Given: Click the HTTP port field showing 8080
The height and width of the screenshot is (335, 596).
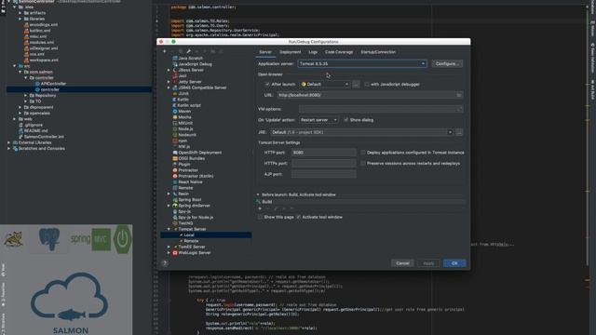Looking at the screenshot, I should 324,153.
